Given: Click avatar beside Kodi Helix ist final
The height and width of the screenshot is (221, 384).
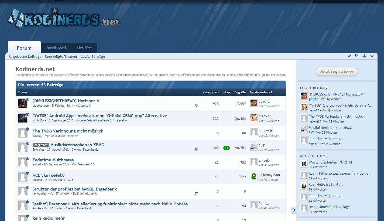Looking at the screenshot, I should (304, 186).
